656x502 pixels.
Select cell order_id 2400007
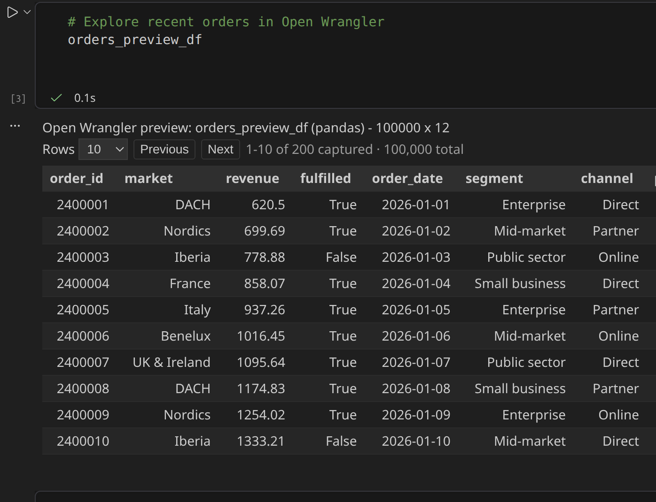coord(83,362)
